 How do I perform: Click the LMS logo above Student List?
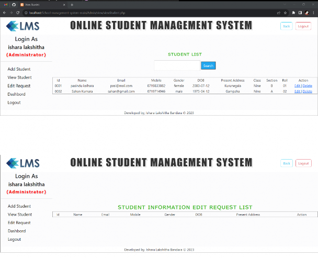point(22,26)
